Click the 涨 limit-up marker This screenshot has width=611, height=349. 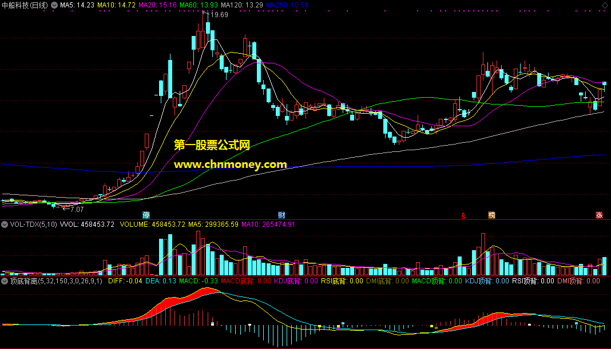(x=600, y=215)
